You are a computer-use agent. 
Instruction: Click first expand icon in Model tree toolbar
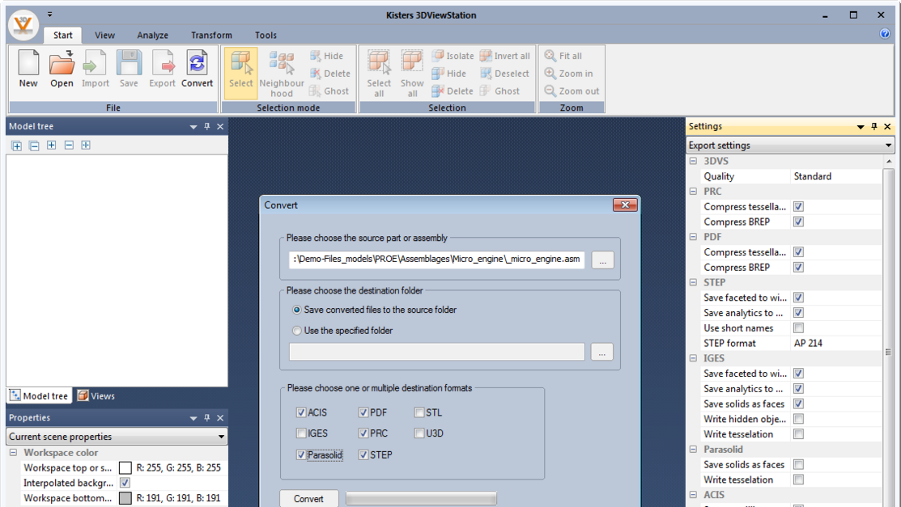click(17, 146)
